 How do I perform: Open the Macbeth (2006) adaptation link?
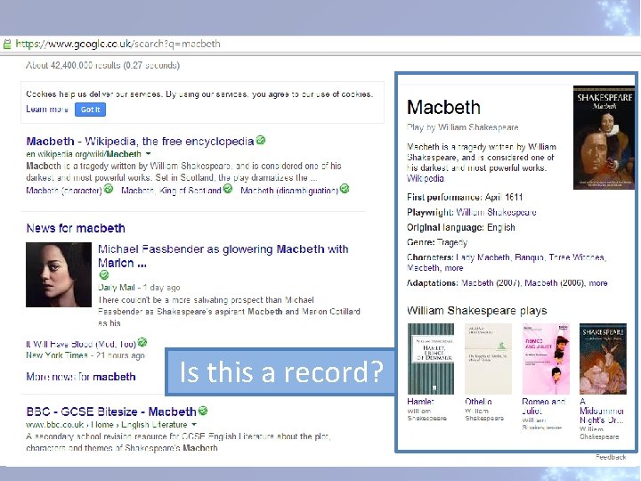(x=555, y=283)
